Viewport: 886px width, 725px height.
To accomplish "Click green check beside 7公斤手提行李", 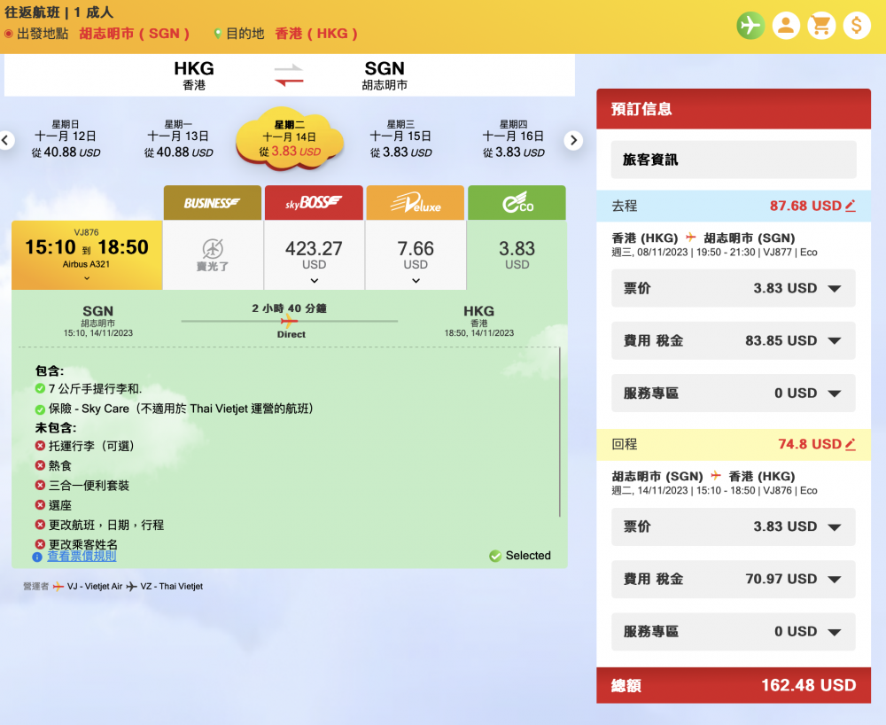I will click(40, 389).
